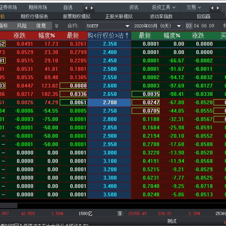
Task: Click the left arrow after 交易 menu
Action: (212, 8)
